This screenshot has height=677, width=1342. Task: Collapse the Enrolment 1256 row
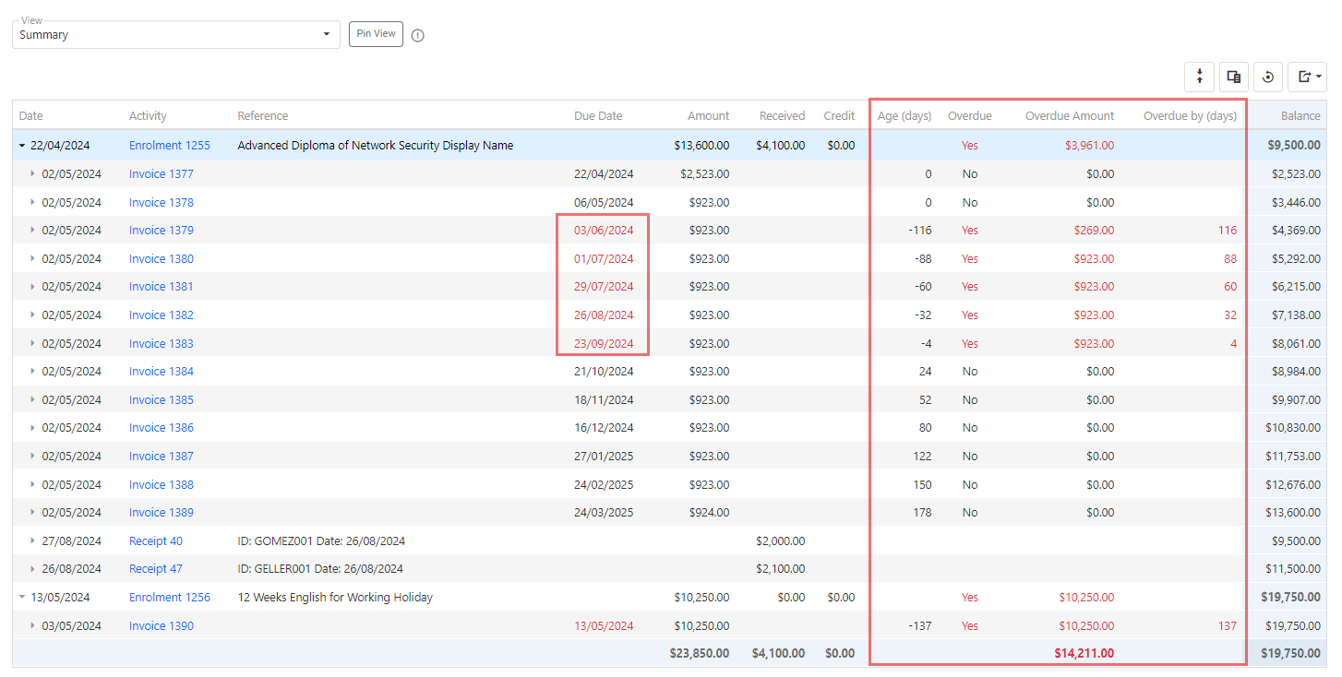pyautogui.click(x=22, y=598)
